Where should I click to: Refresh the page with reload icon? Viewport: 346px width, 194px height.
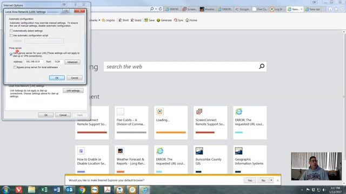click(x=161, y=9)
